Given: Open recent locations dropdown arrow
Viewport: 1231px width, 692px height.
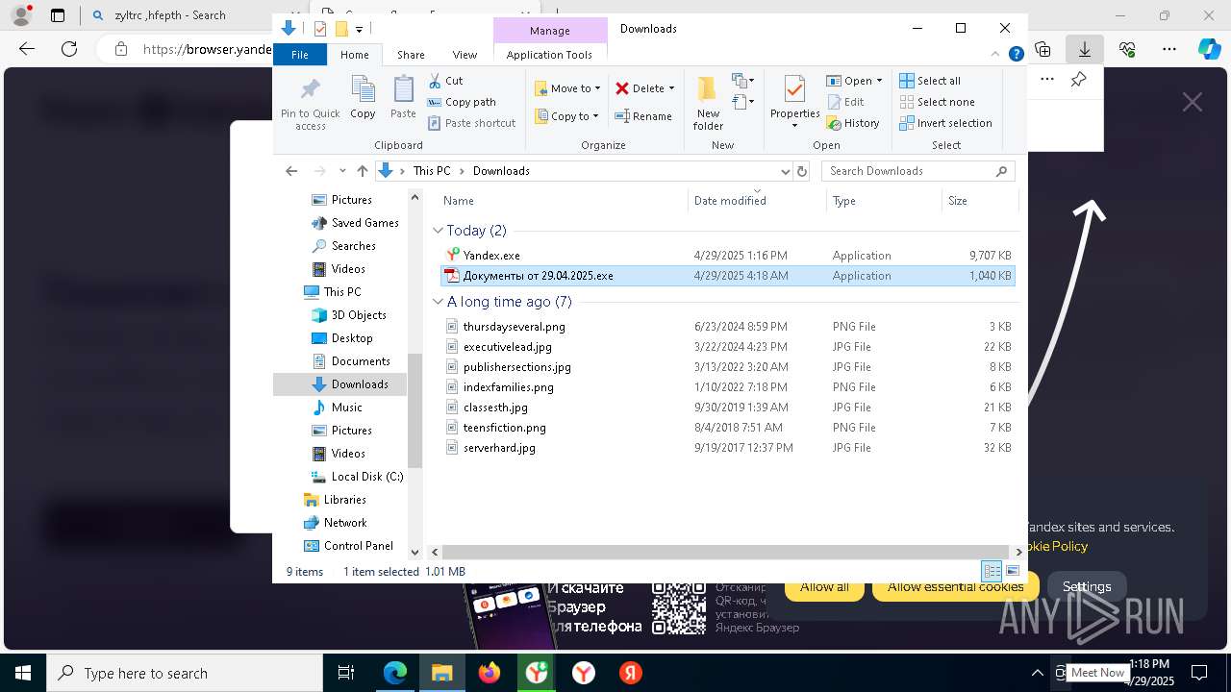Looking at the screenshot, I should [x=342, y=171].
